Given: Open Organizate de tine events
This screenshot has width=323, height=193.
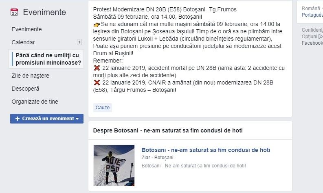Looking at the screenshot, I should click(x=35, y=102).
